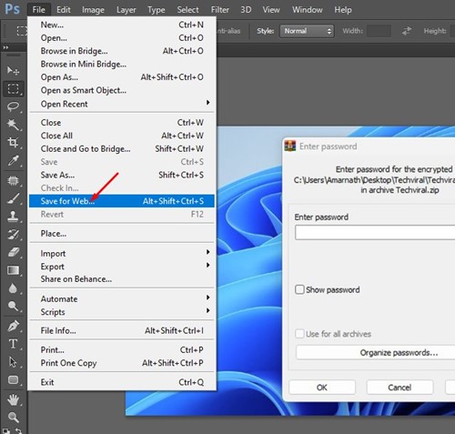Tick the Show password checkbox
455x434 pixels.
tap(299, 289)
